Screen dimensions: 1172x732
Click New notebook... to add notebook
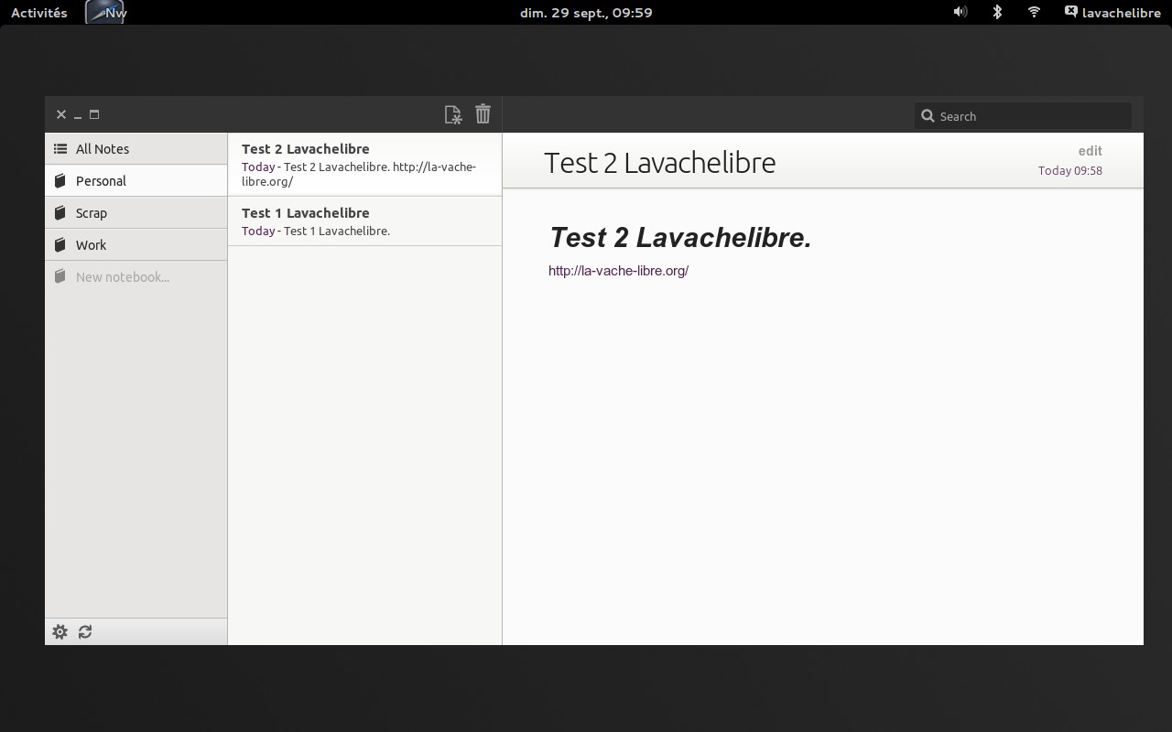pyautogui.click(x=123, y=277)
